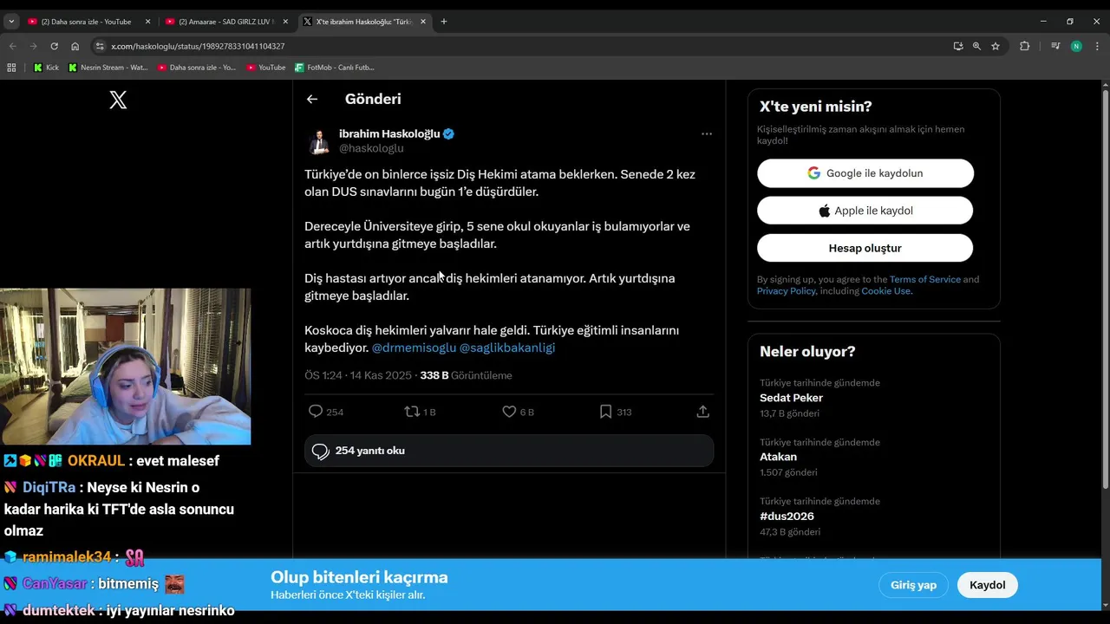The width and height of the screenshot is (1110, 624).
Task: Click the install app icon in the address bar
Action: (958, 46)
